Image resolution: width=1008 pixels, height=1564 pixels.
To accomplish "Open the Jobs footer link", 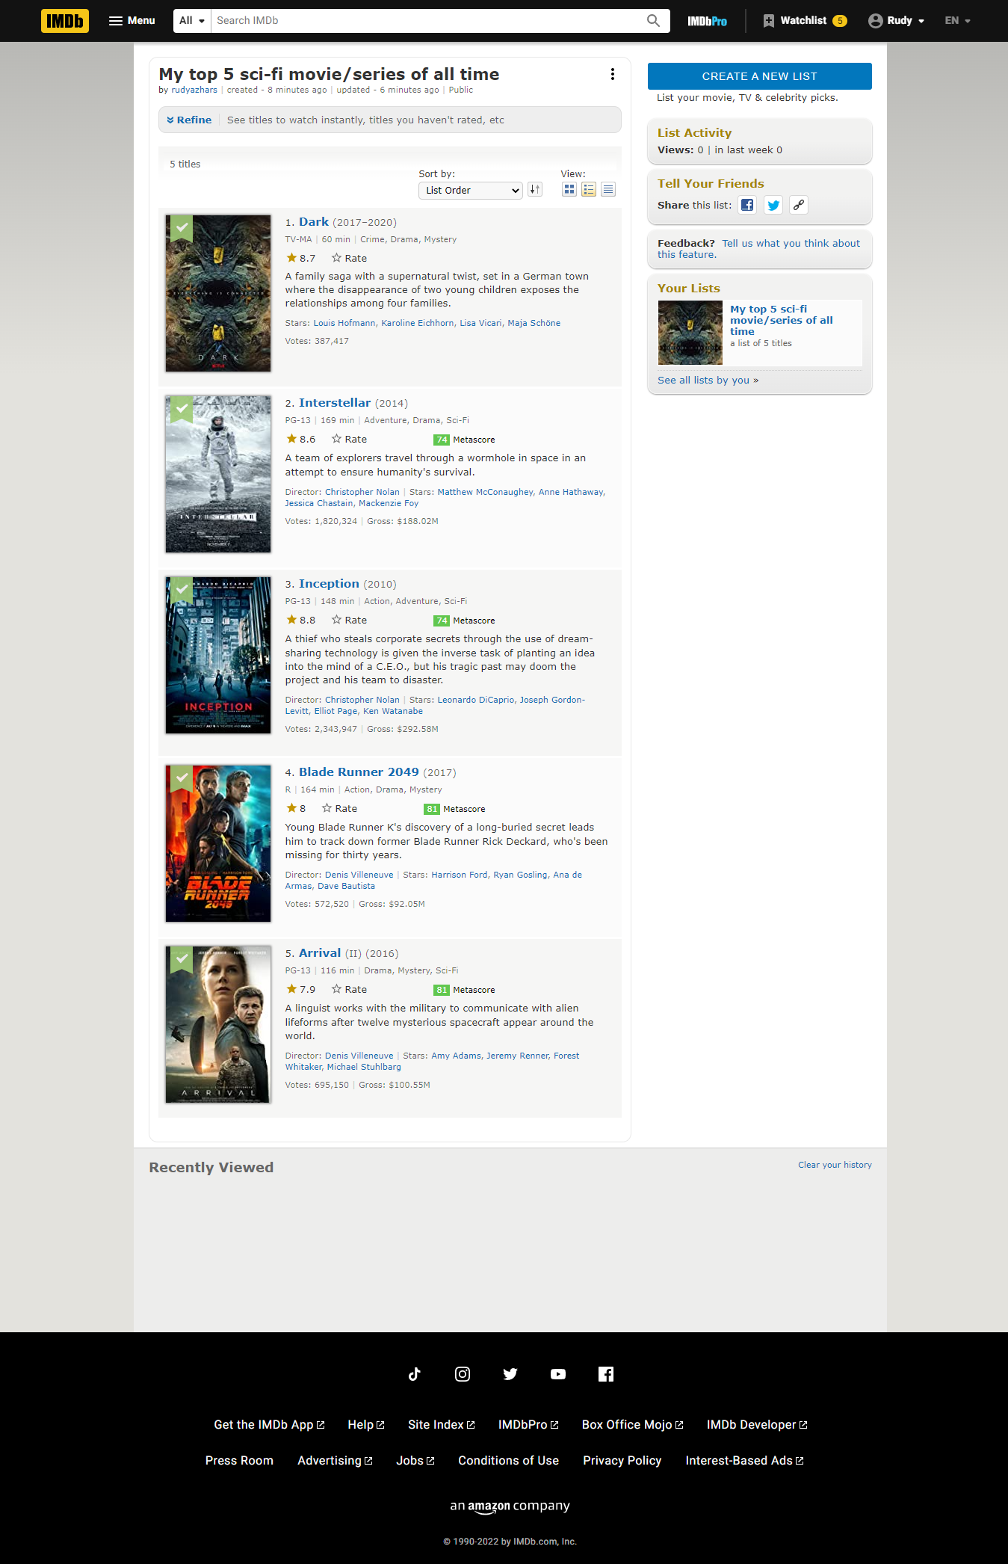I will (x=415, y=1461).
